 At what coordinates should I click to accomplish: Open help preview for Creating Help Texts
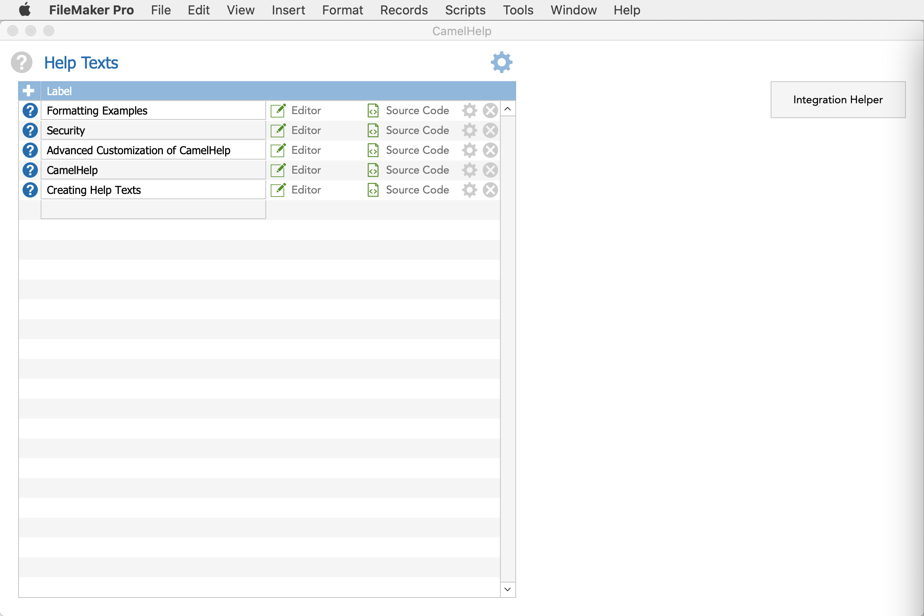[30, 190]
